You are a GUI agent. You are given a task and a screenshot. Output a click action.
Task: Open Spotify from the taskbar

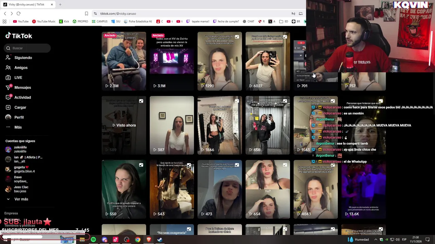[x=93, y=240]
